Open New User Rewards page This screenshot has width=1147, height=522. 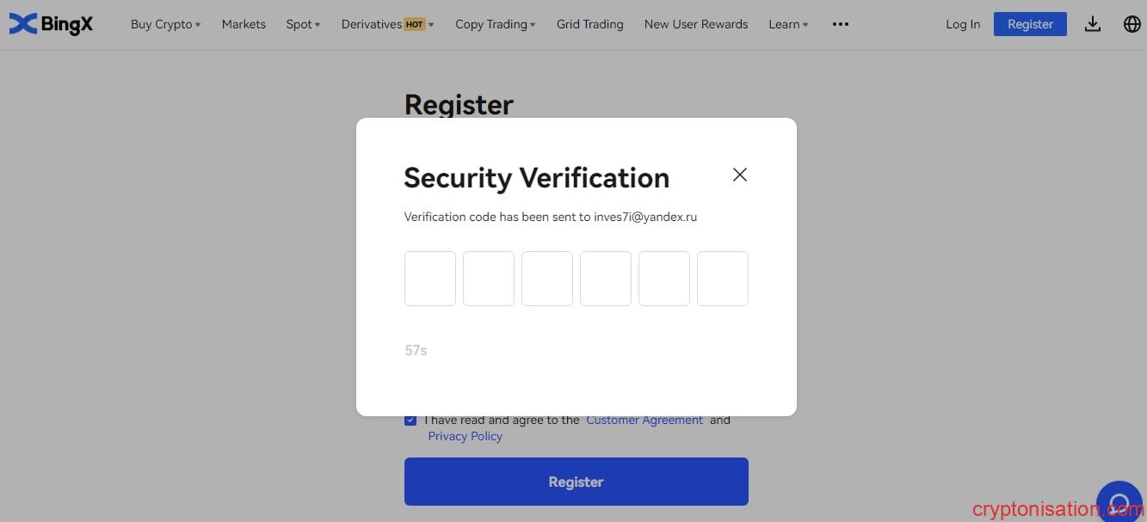696,24
